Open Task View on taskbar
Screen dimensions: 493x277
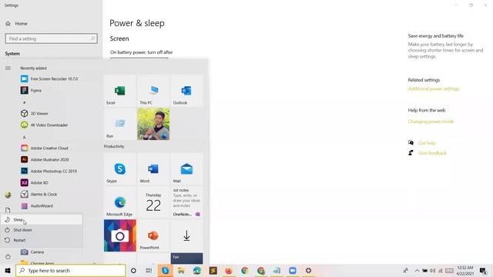149,270
